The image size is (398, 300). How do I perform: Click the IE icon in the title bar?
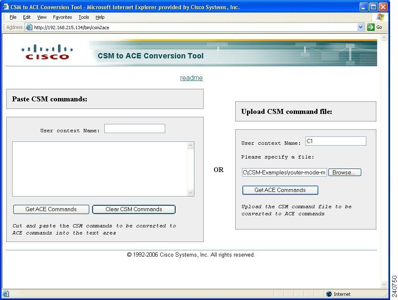click(5, 7)
